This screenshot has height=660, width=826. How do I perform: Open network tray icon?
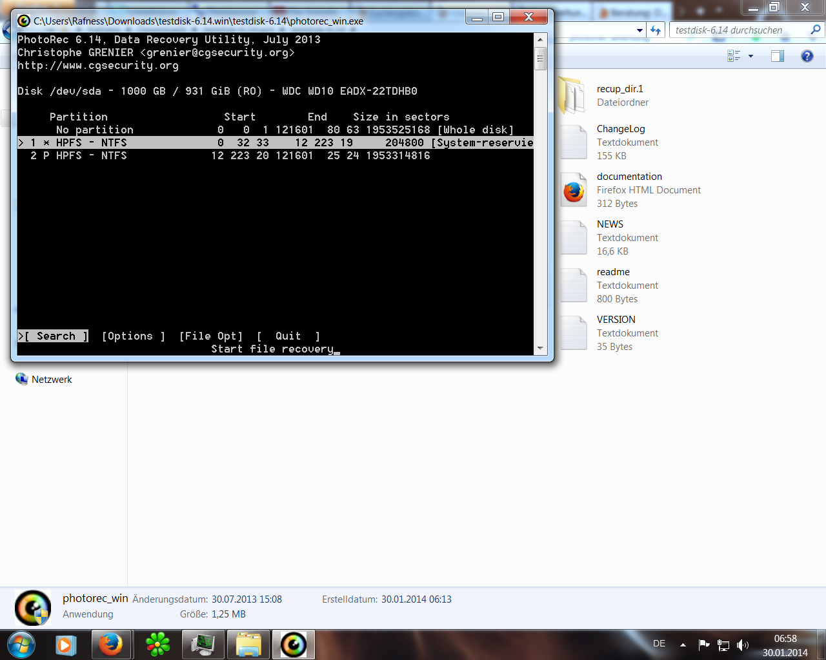(x=723, y=645)
